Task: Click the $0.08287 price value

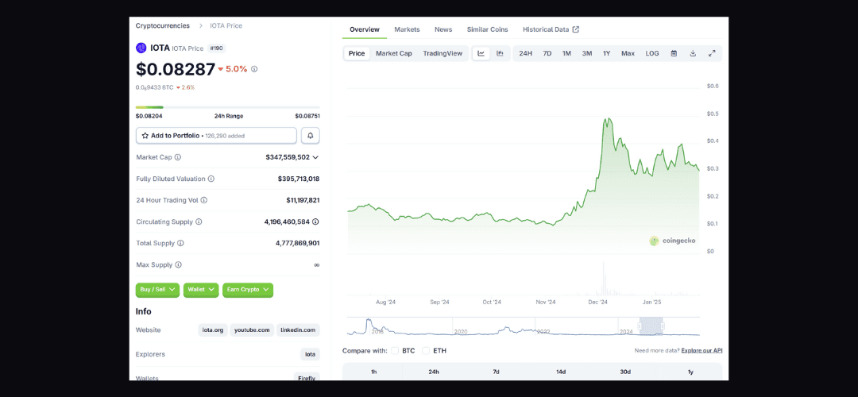Action: (x=175, y=69)
